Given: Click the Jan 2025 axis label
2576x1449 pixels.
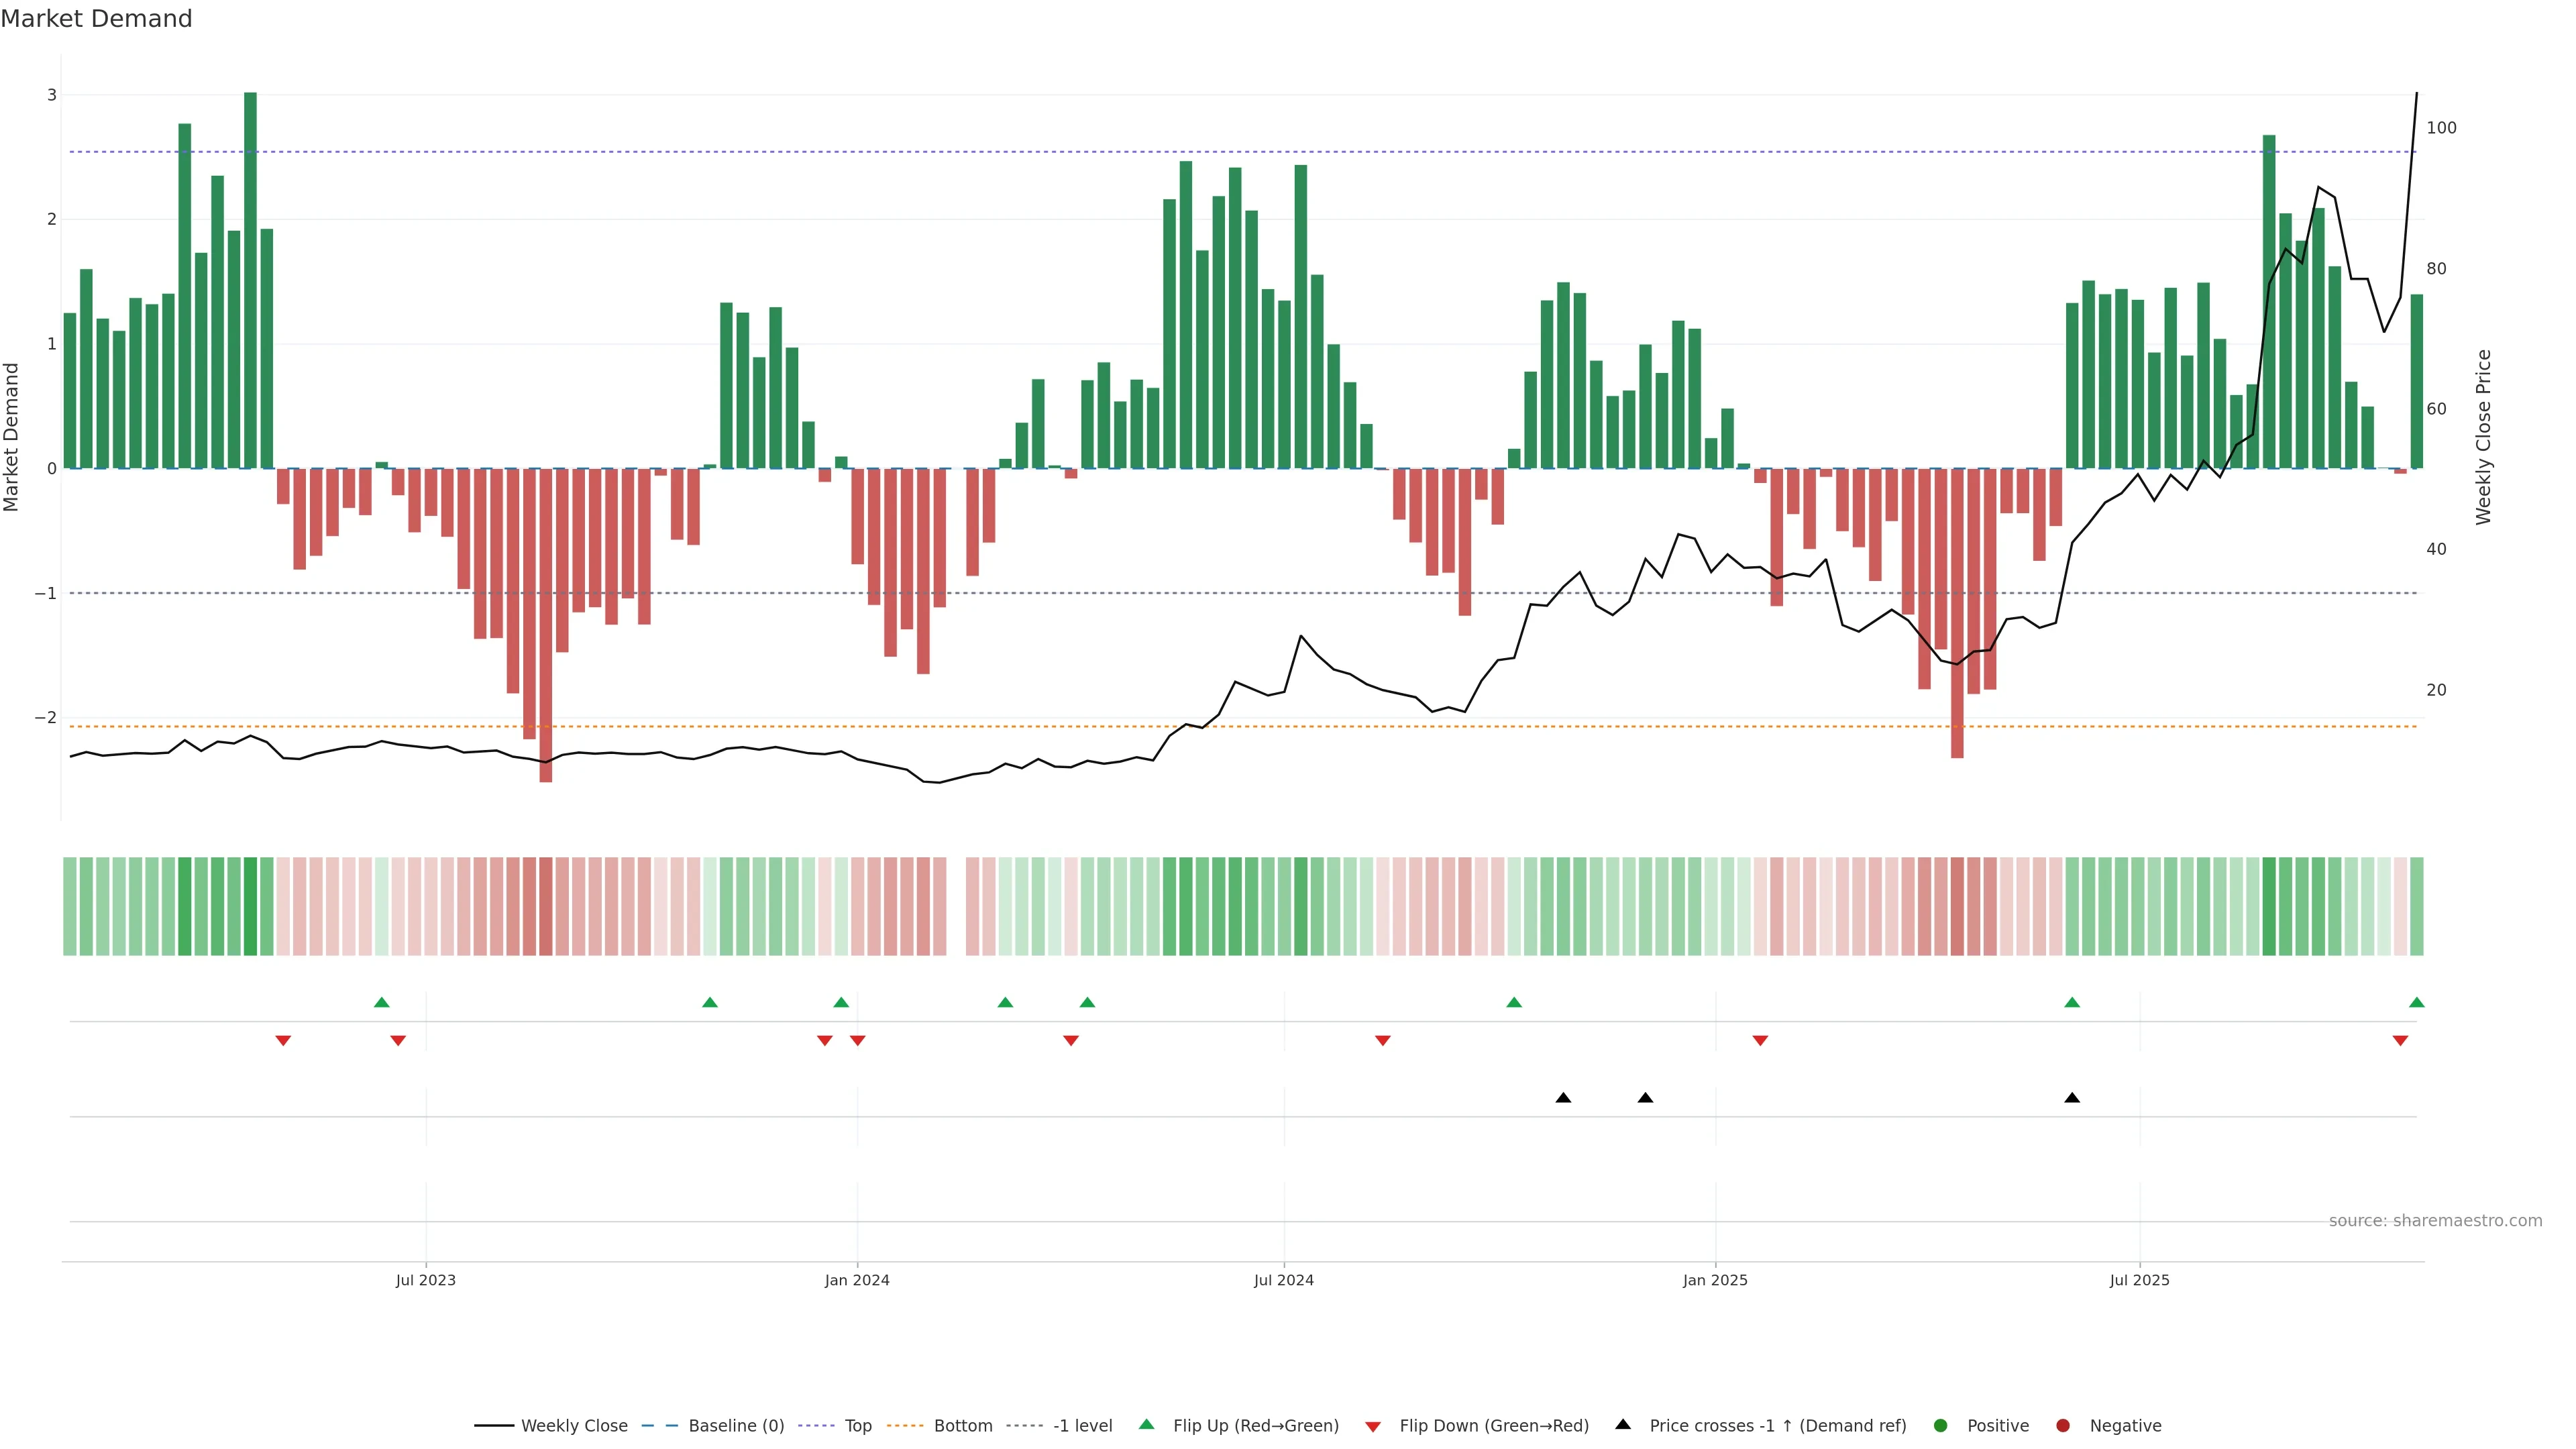Looking at the screenshot, I should pos(1715,1281).
